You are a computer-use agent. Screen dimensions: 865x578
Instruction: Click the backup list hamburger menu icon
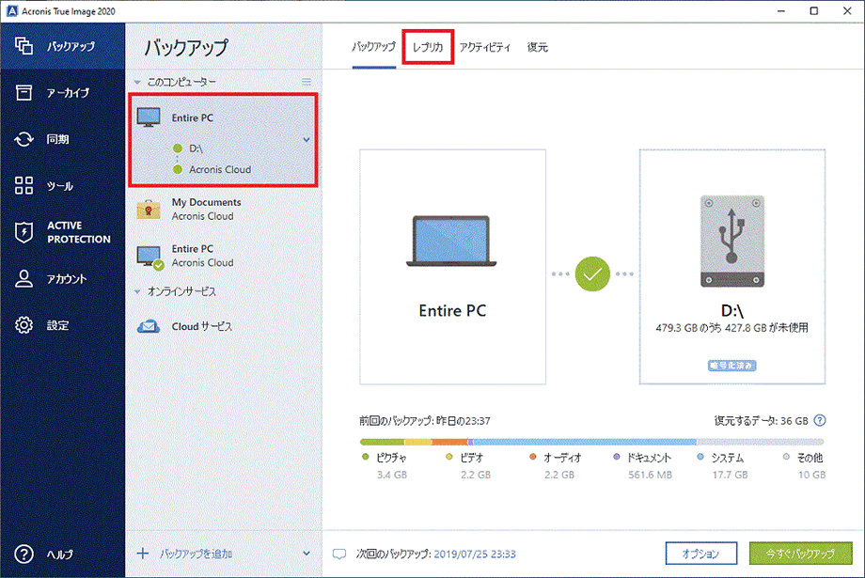[x=307, y=82]
